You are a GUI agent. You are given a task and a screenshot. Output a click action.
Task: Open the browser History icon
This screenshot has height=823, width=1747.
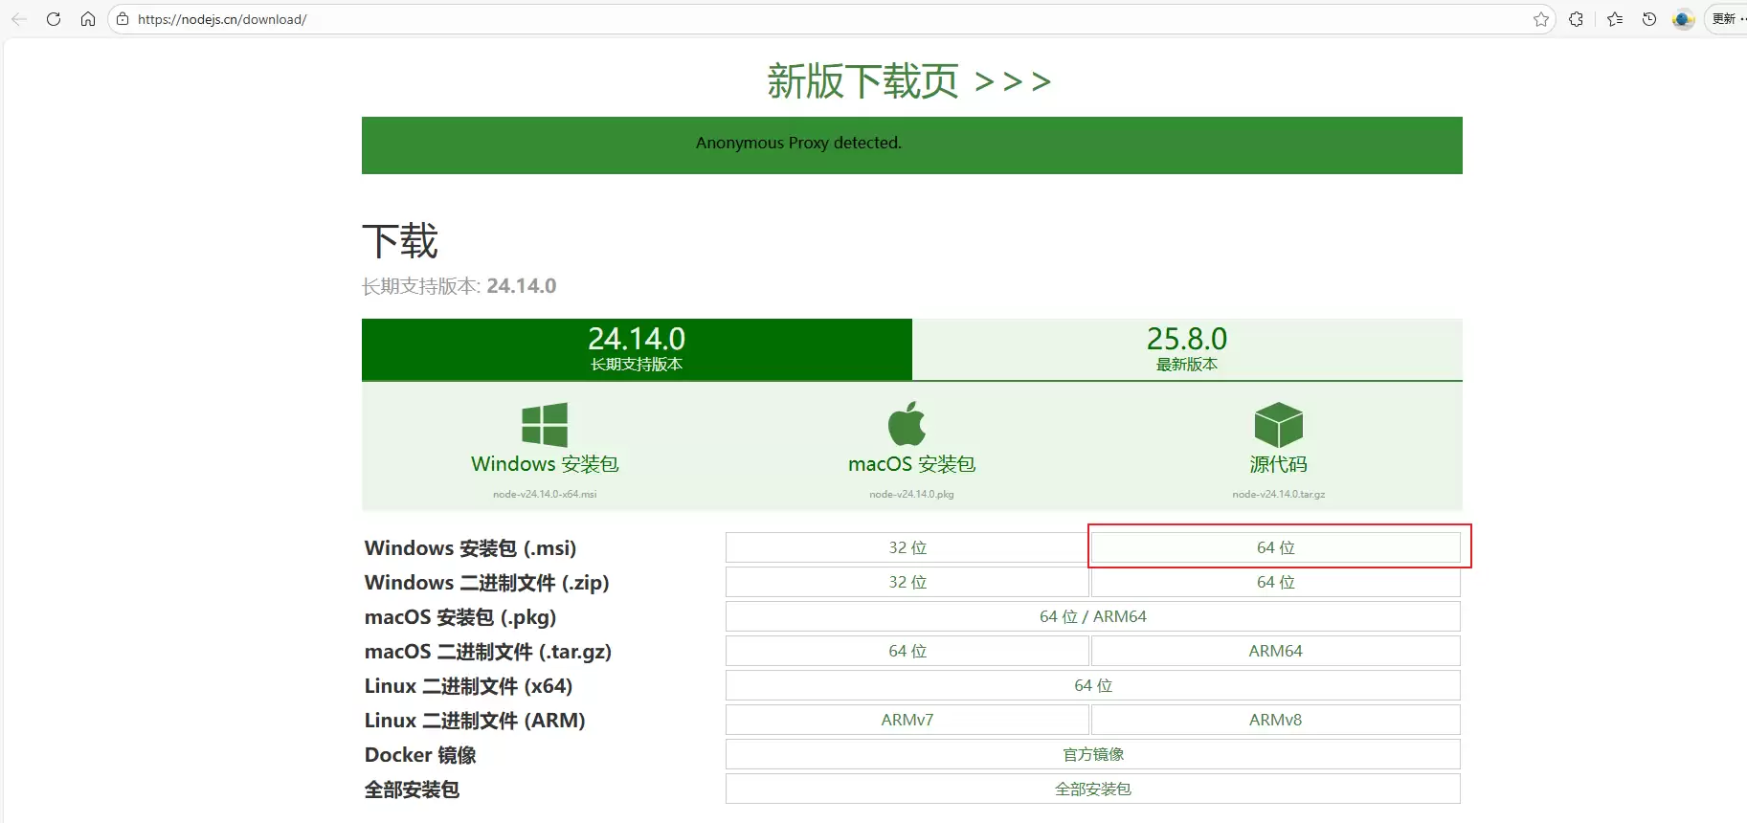point(1648,19)
